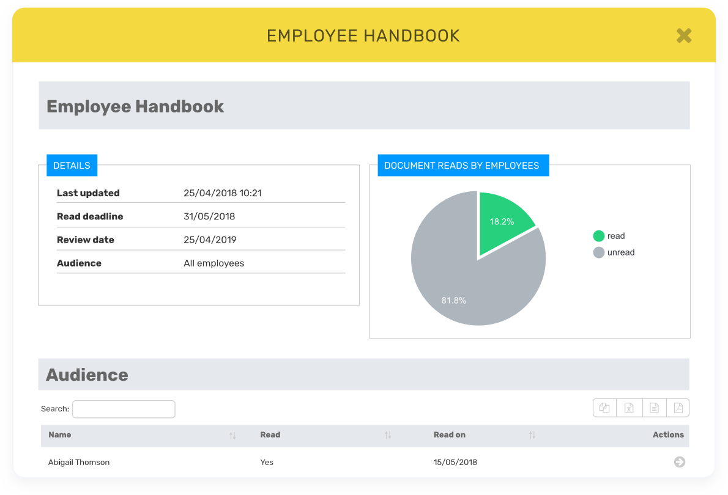Image resolution: width=728 pixels, height=495 pixels.
Task: Toggle sorting on the Read on column
Action: tap(532, 435)
